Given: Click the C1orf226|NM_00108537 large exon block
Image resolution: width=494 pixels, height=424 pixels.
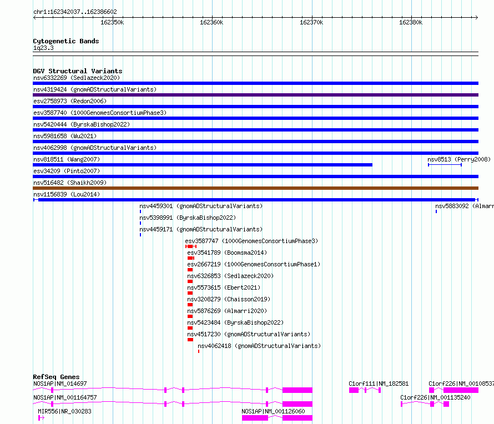Looking at the screenshot, I should (461, 390).
